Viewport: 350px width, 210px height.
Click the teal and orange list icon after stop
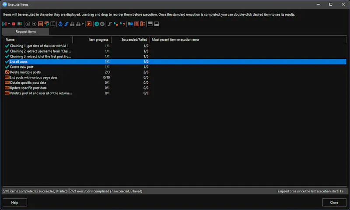pos(20,24)
